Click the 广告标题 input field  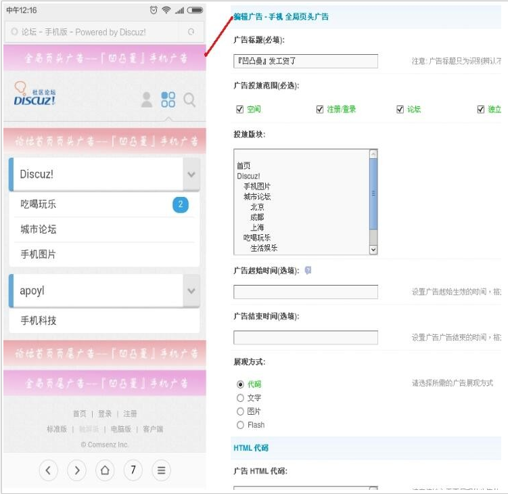tap(306, 62)
